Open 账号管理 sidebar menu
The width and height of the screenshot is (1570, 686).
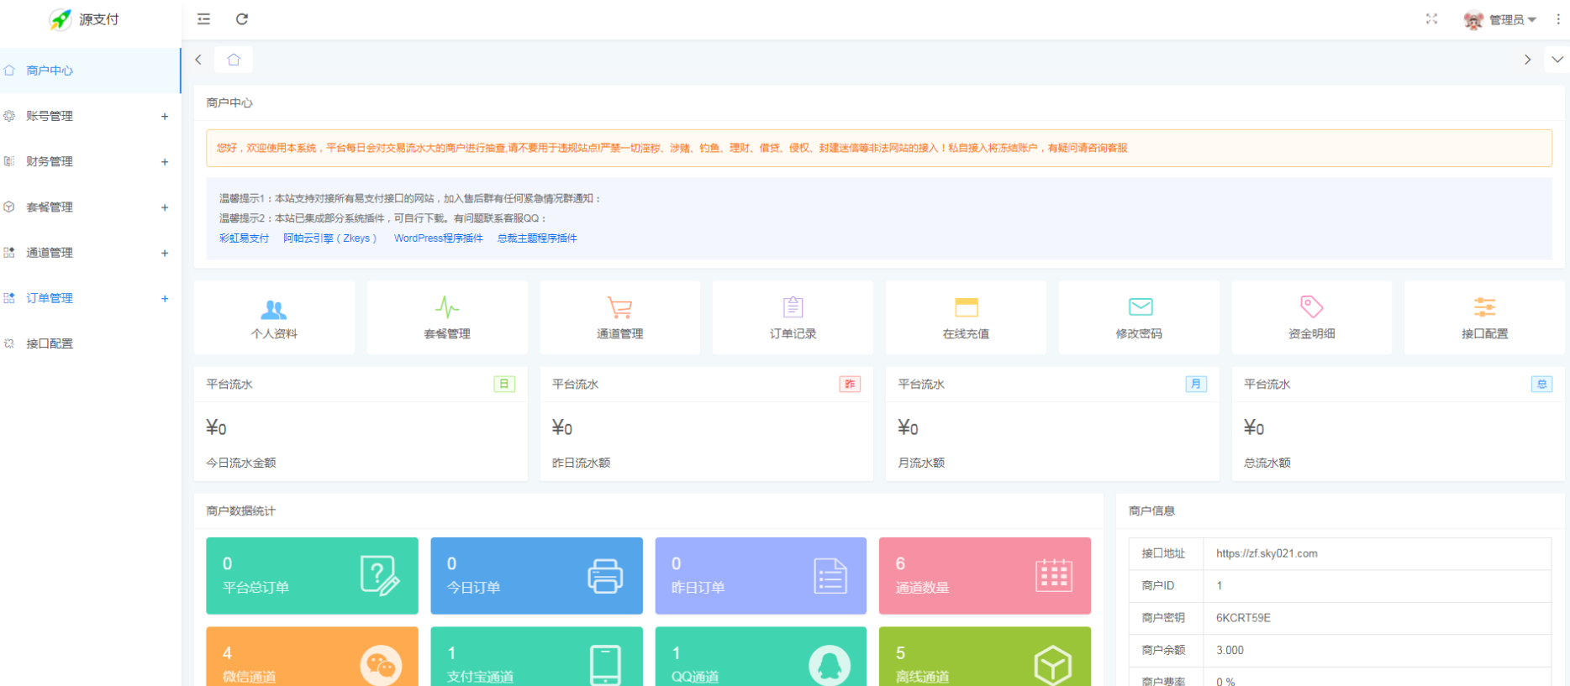coord(90,116)
